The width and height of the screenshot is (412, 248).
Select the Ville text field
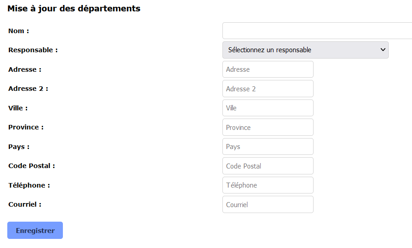tap(268, 108)
